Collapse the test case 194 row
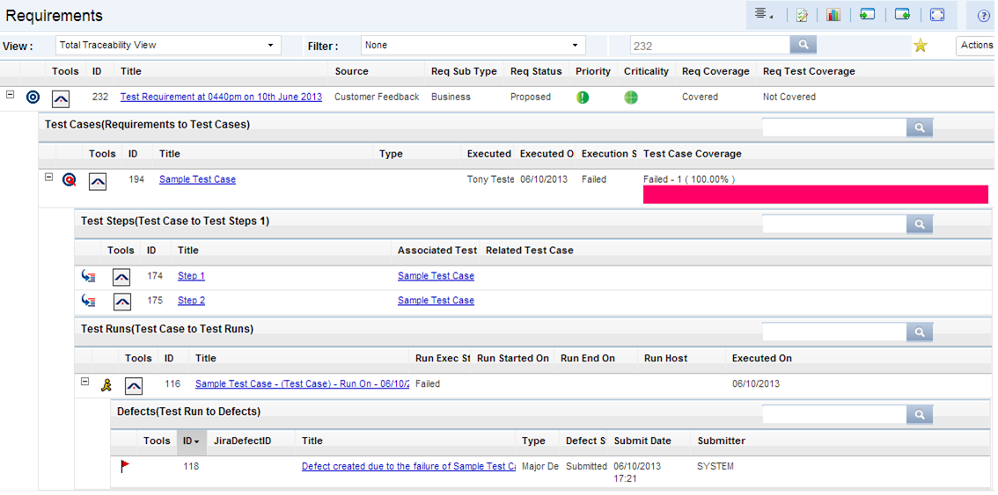The height and width of the screenshot is (495, 998). pyautogui.click(x=49, y=178)
